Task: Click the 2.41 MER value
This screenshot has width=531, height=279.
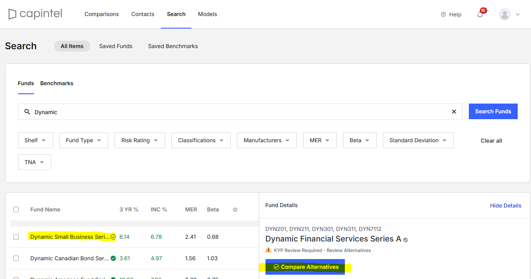Action: [x=191, y=237]
